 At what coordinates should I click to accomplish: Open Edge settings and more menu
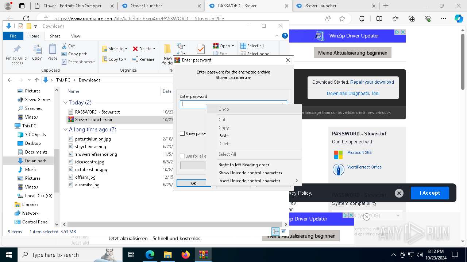coord(444,19)
